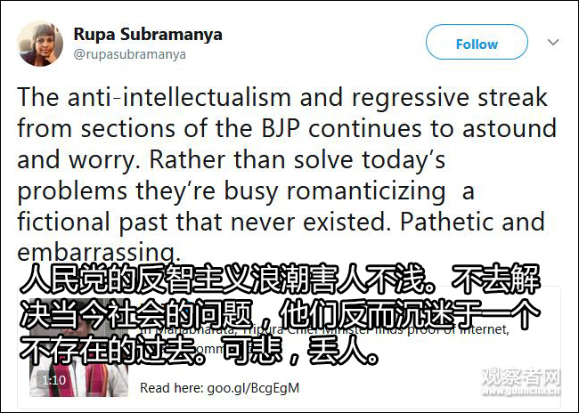The height and width of the screenshot is (413, 579).
Task: Click the tweet's first line about anti-intellectualism
Action: (282, 96)
